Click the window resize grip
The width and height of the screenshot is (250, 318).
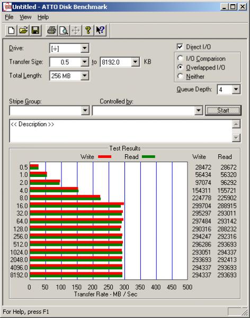coord(245,312)
